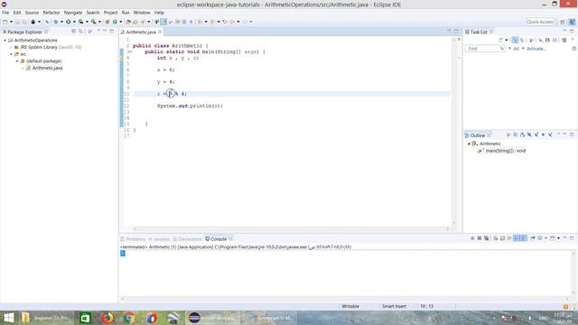Click the green Run button in toolbar
This screenshot has width=578, height=325.
pos(68,22)
